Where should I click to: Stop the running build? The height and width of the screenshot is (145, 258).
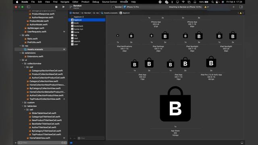[x=56, y=7]
